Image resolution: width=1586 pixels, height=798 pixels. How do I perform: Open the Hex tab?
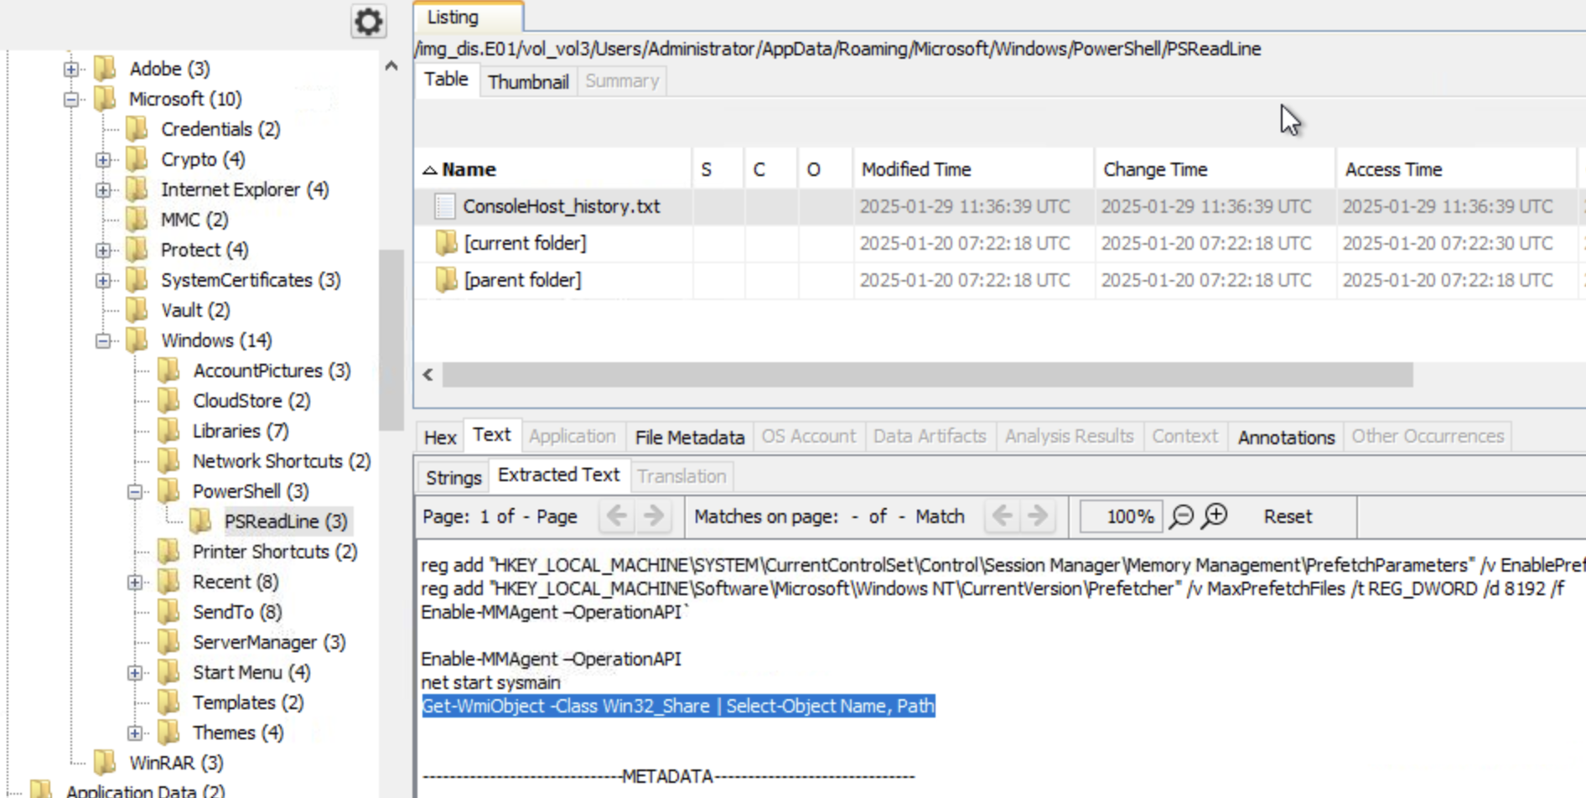[438, 436]
